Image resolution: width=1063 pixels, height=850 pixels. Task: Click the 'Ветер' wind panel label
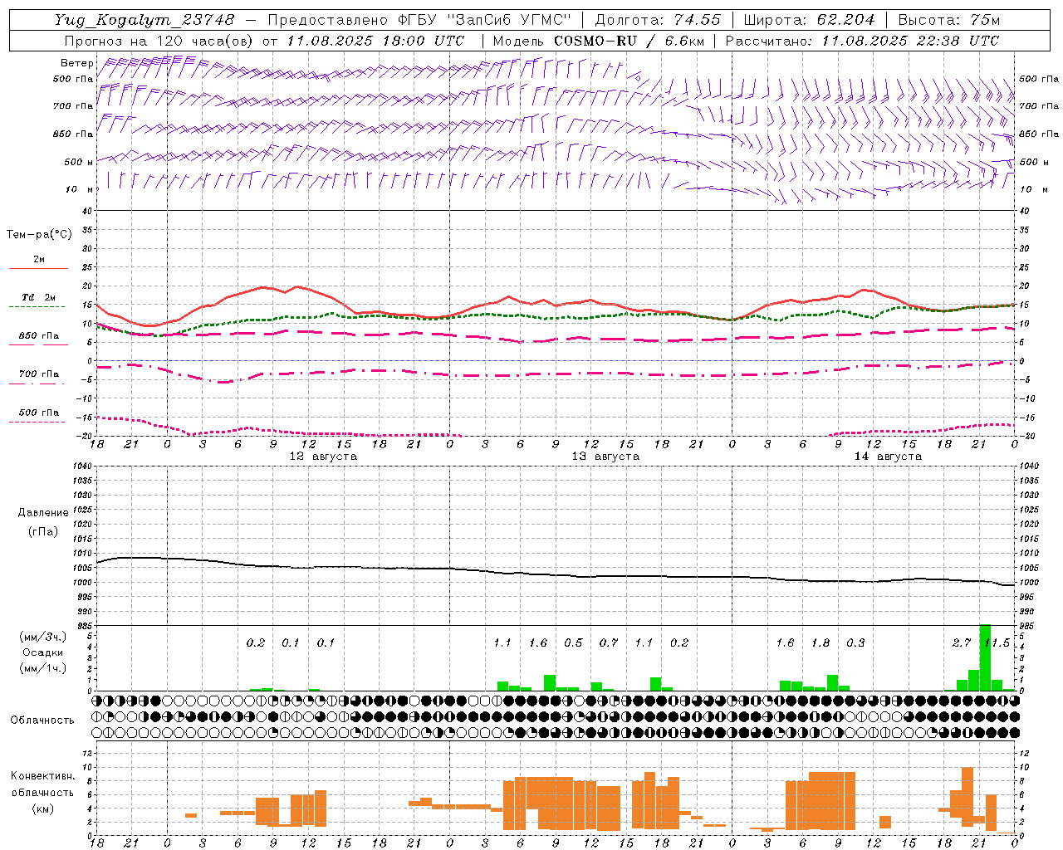[76, 63]
